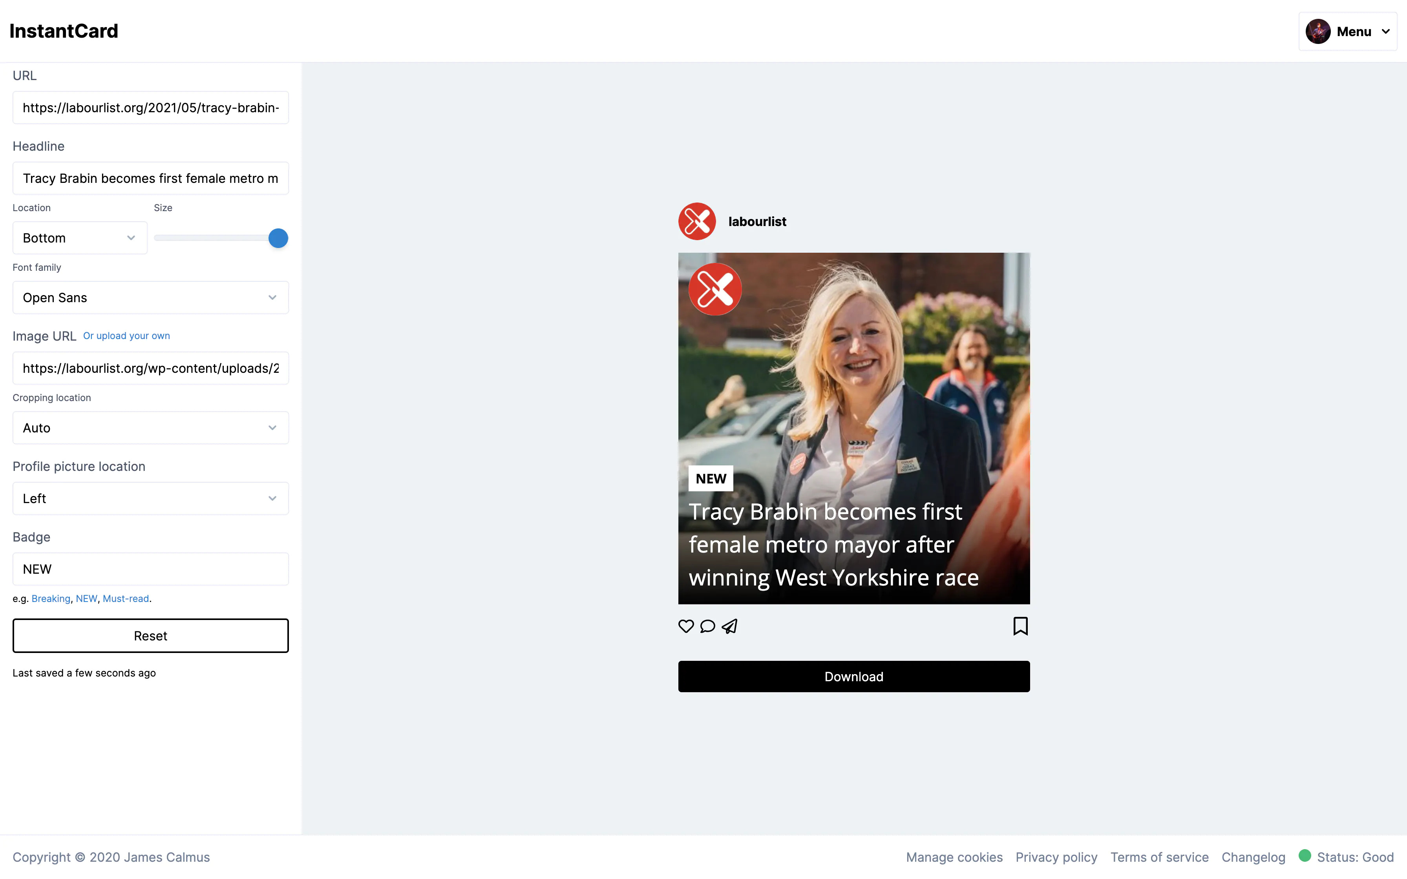
Task: Click the bookmark save icon
Action: [x=1020, y=626]
